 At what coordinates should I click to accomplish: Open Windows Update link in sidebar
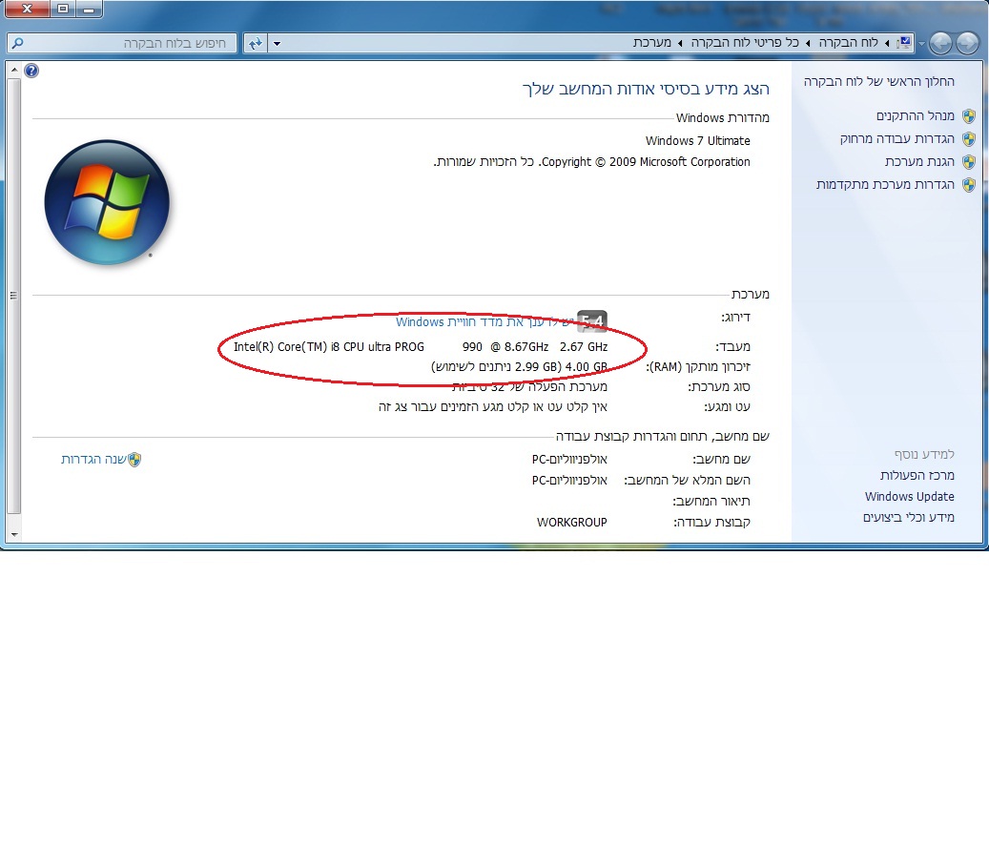coord(910,496)
